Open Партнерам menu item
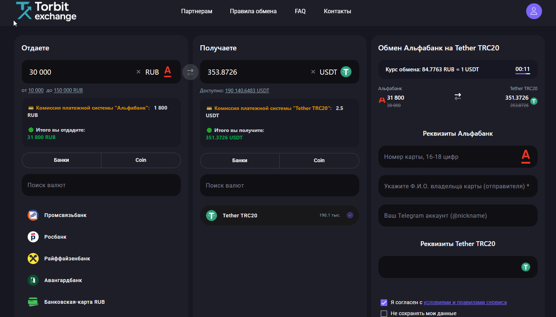Image resolution: width=556 pixels, height=317 pixels. (x=197, y=11)
